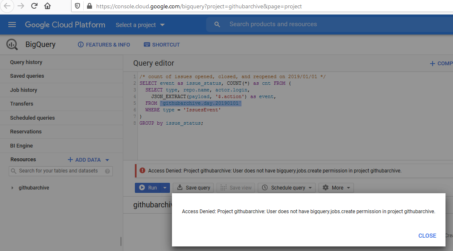Click the comment line in query editor
The height and width of the screenshot is (251, 453).
tap(232, 77)
